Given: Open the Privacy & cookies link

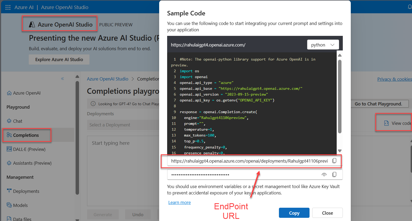Looking at the screenshot, I should coord(394,79).
